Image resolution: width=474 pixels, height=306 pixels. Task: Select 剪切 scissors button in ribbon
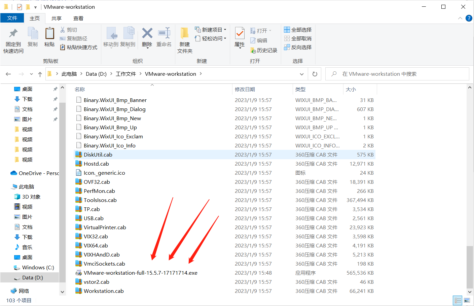[x=69, y=30]
